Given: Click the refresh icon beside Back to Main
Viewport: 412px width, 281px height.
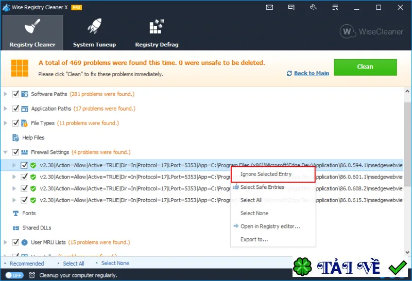Looking at the screenshot, I should [289, 74].
